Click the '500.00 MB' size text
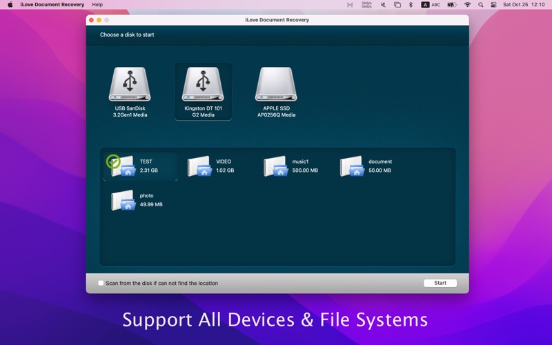Viewport: 552px width, 345px height. [305, 170]
